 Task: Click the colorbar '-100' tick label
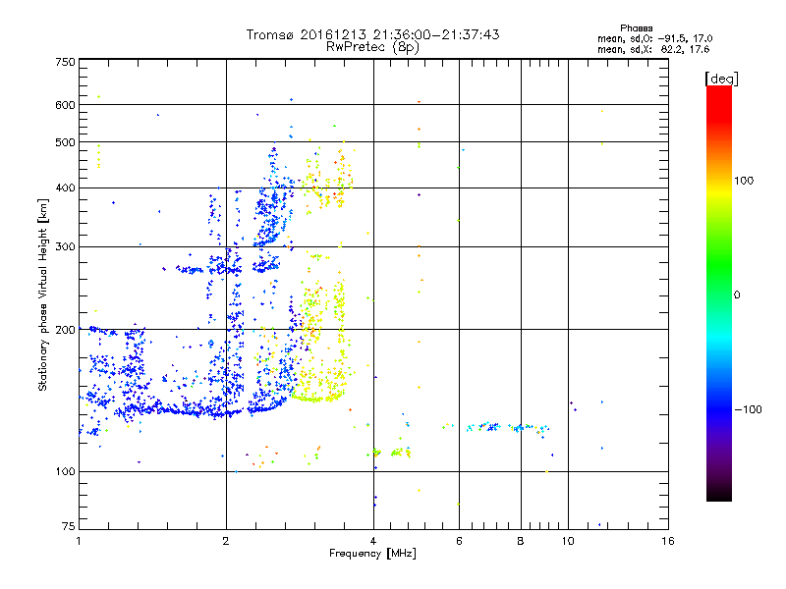(748, 409)
